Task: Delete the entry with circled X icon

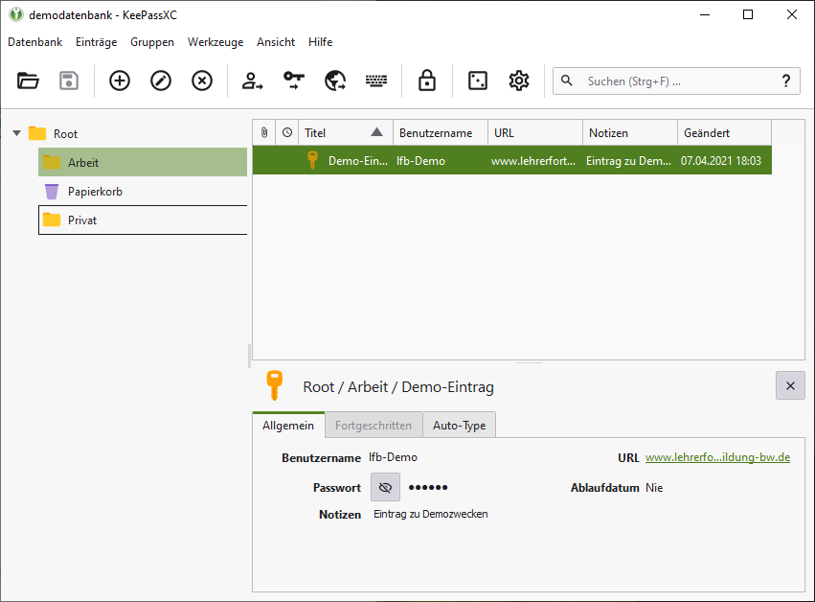Action: click(x=202, y=81)
